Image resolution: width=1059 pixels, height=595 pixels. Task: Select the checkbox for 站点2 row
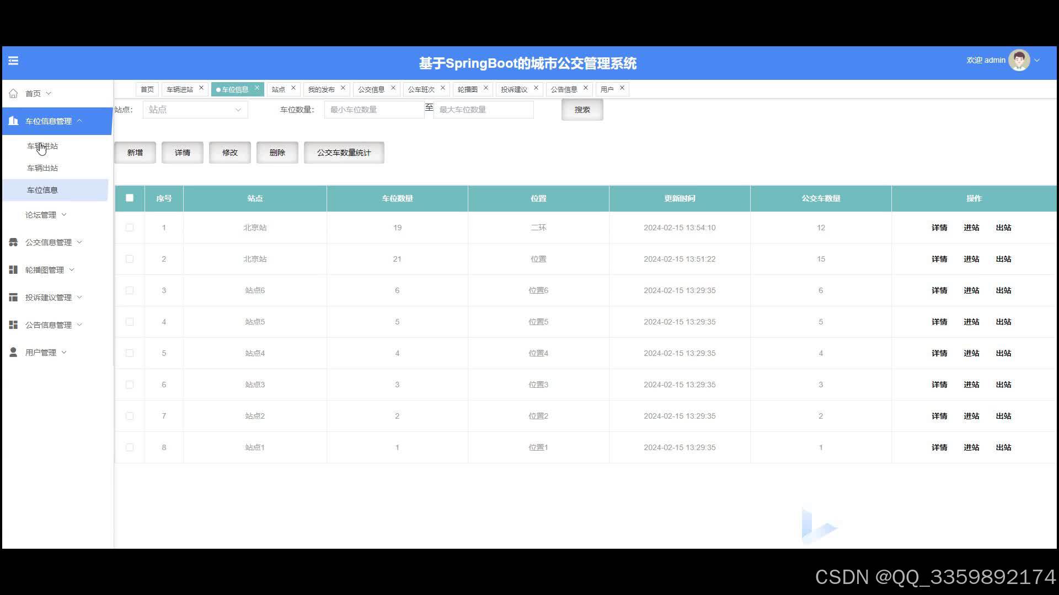point(130,416)
